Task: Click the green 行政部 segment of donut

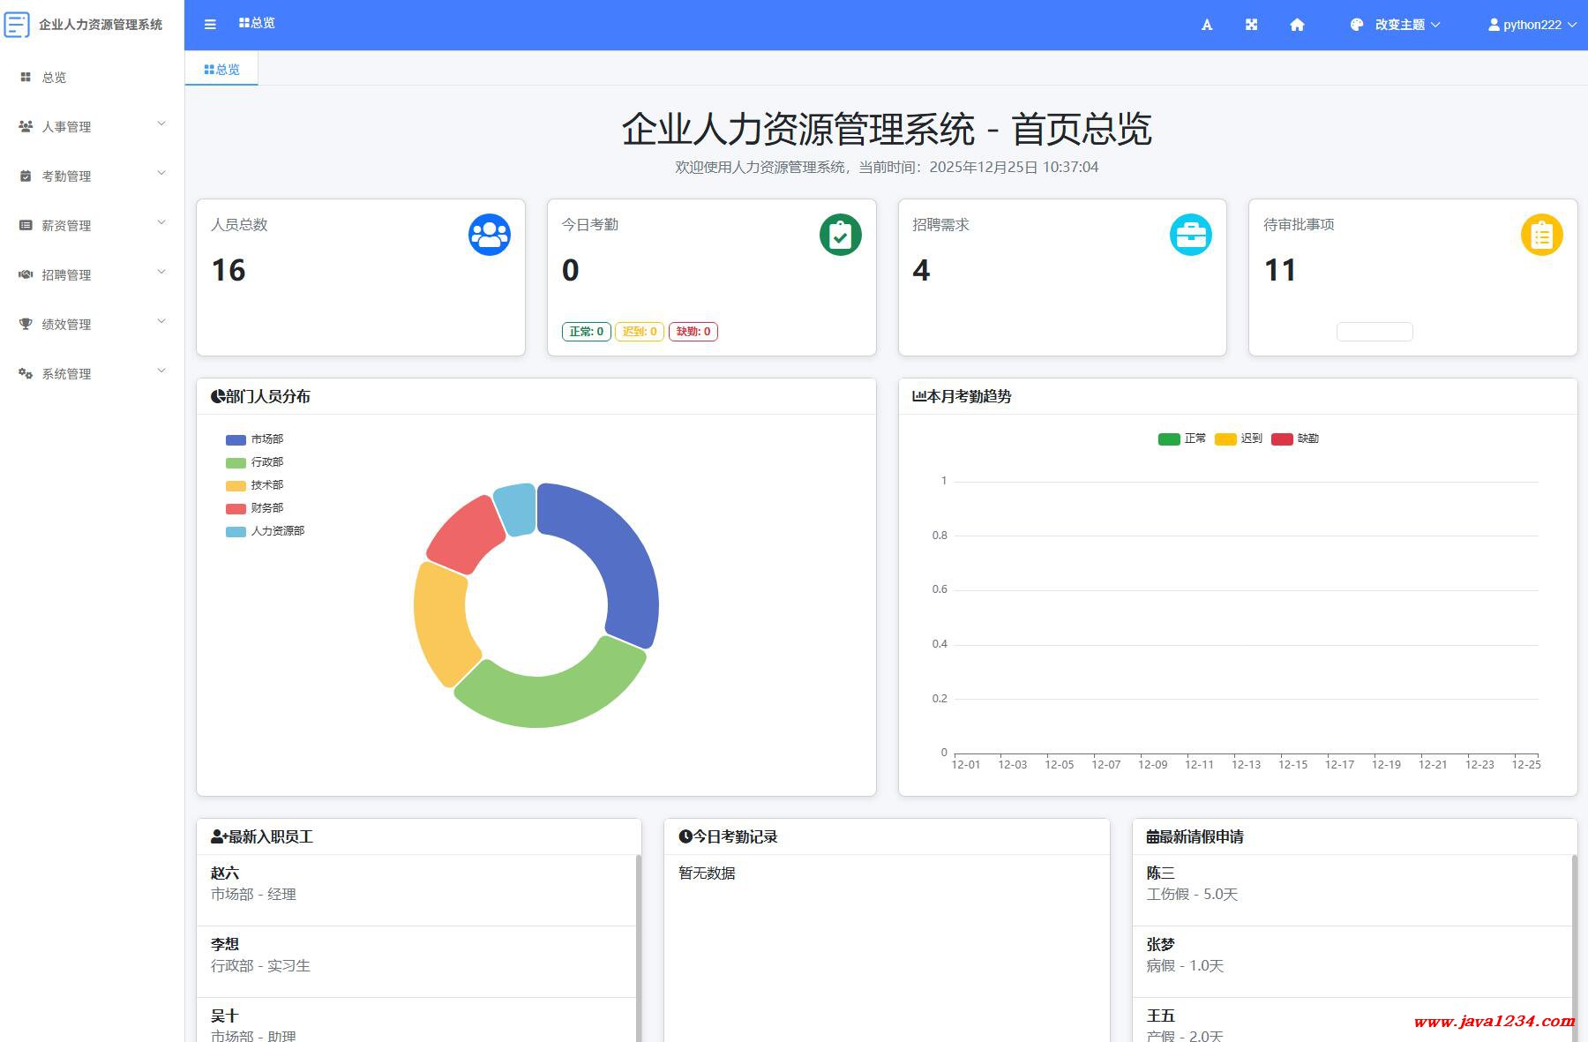Action: 547,693
